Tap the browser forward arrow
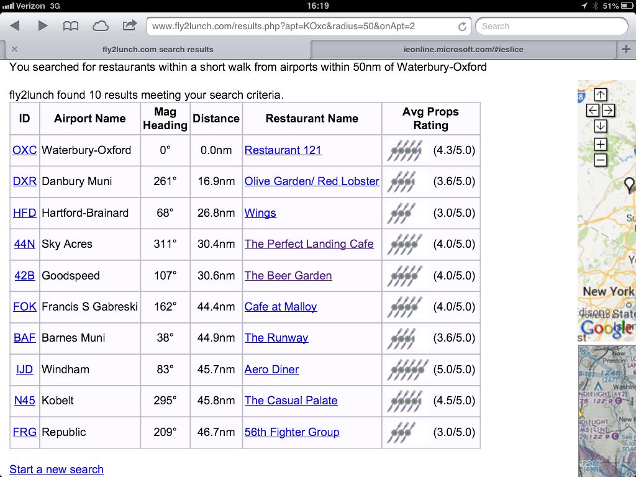Image resolution: width=636 pixels, height=477 pixels. (43, 26)
